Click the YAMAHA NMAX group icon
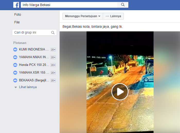This screenshot has height=133, width=180. point(15,57)
